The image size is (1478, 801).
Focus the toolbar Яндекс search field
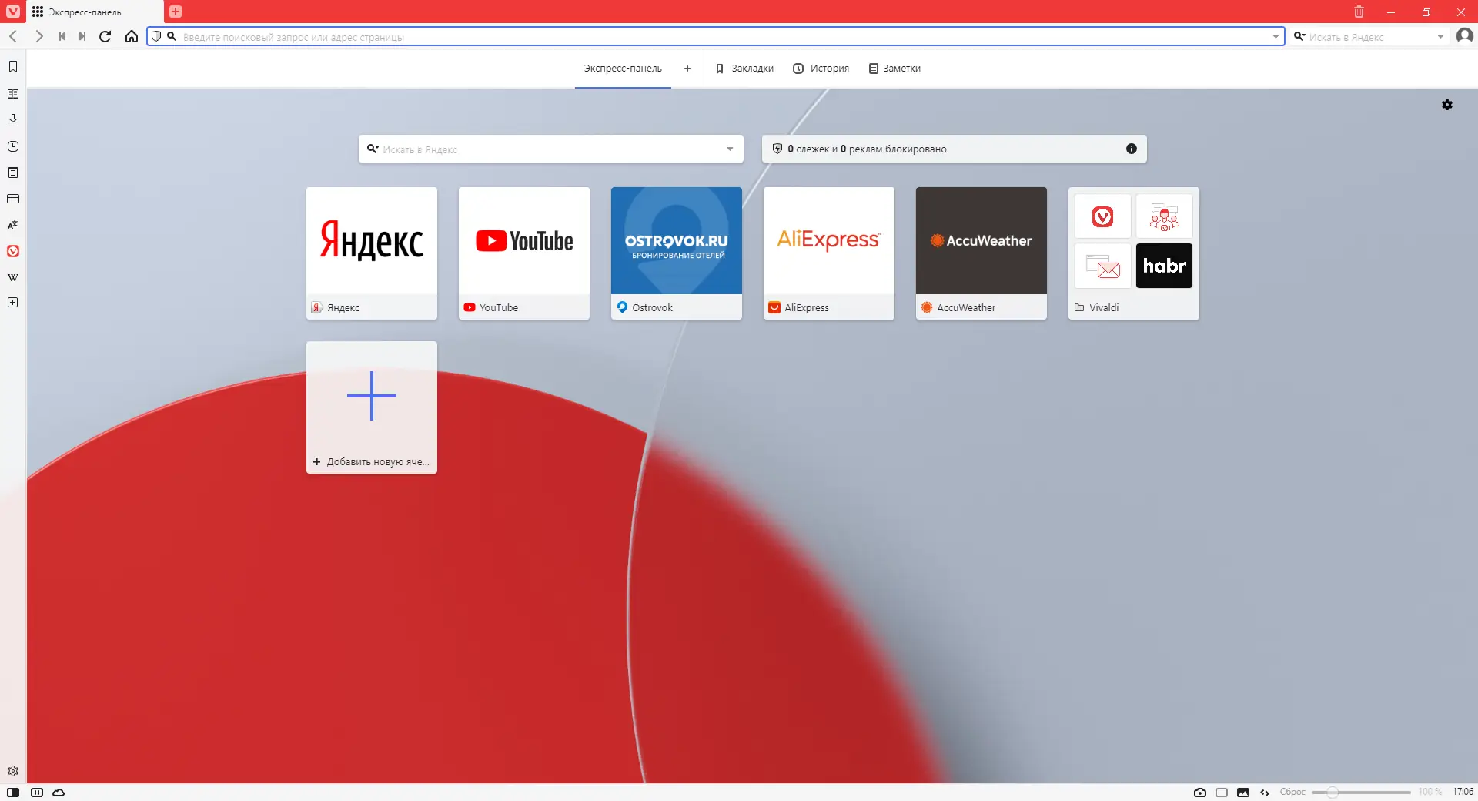(1370, 36)
